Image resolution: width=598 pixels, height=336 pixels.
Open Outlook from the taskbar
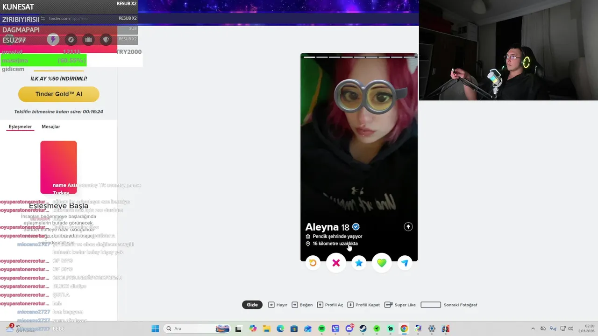pos(308,329)
